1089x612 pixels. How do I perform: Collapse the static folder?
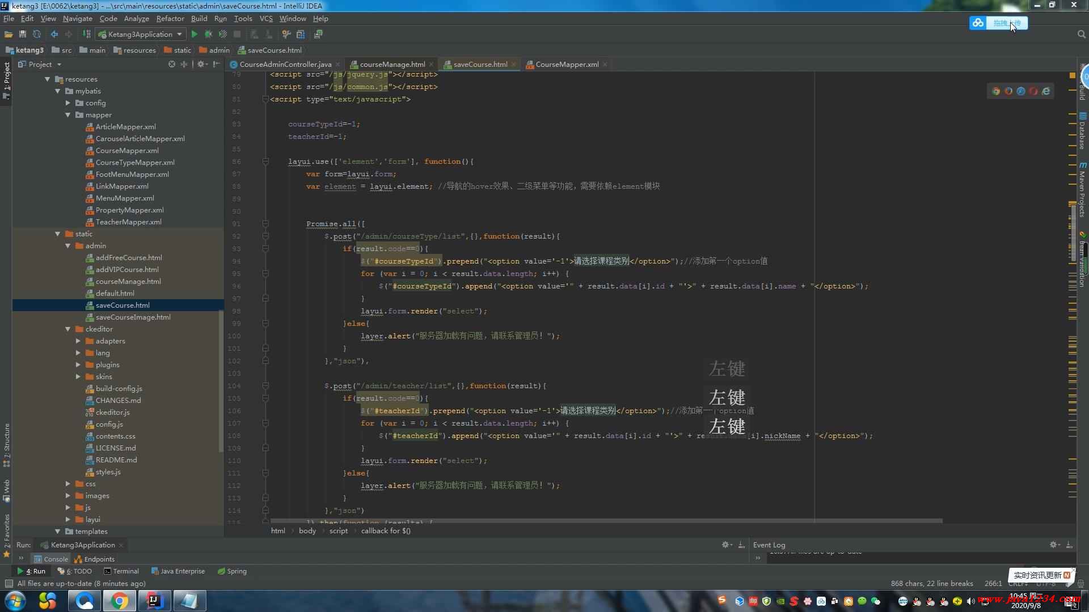(x=58, y=234)
